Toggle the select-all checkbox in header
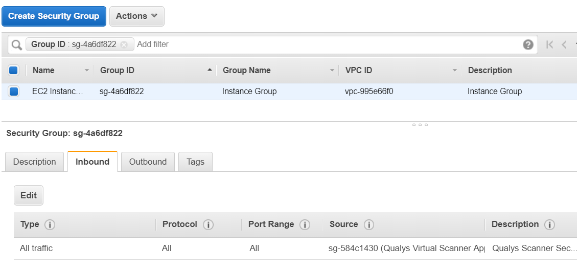Image resolution: width=578 pixels, height=271 pixels. pos(14,70)
